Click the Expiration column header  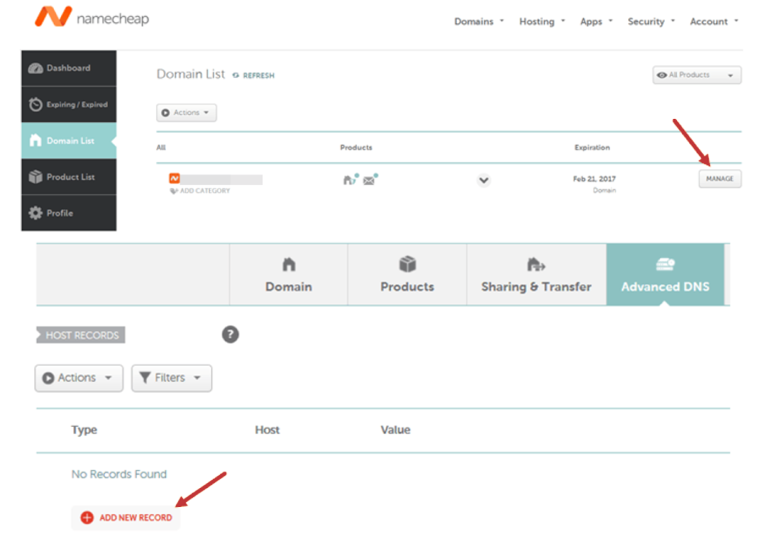pyautogui.click(x=592, y=148)
